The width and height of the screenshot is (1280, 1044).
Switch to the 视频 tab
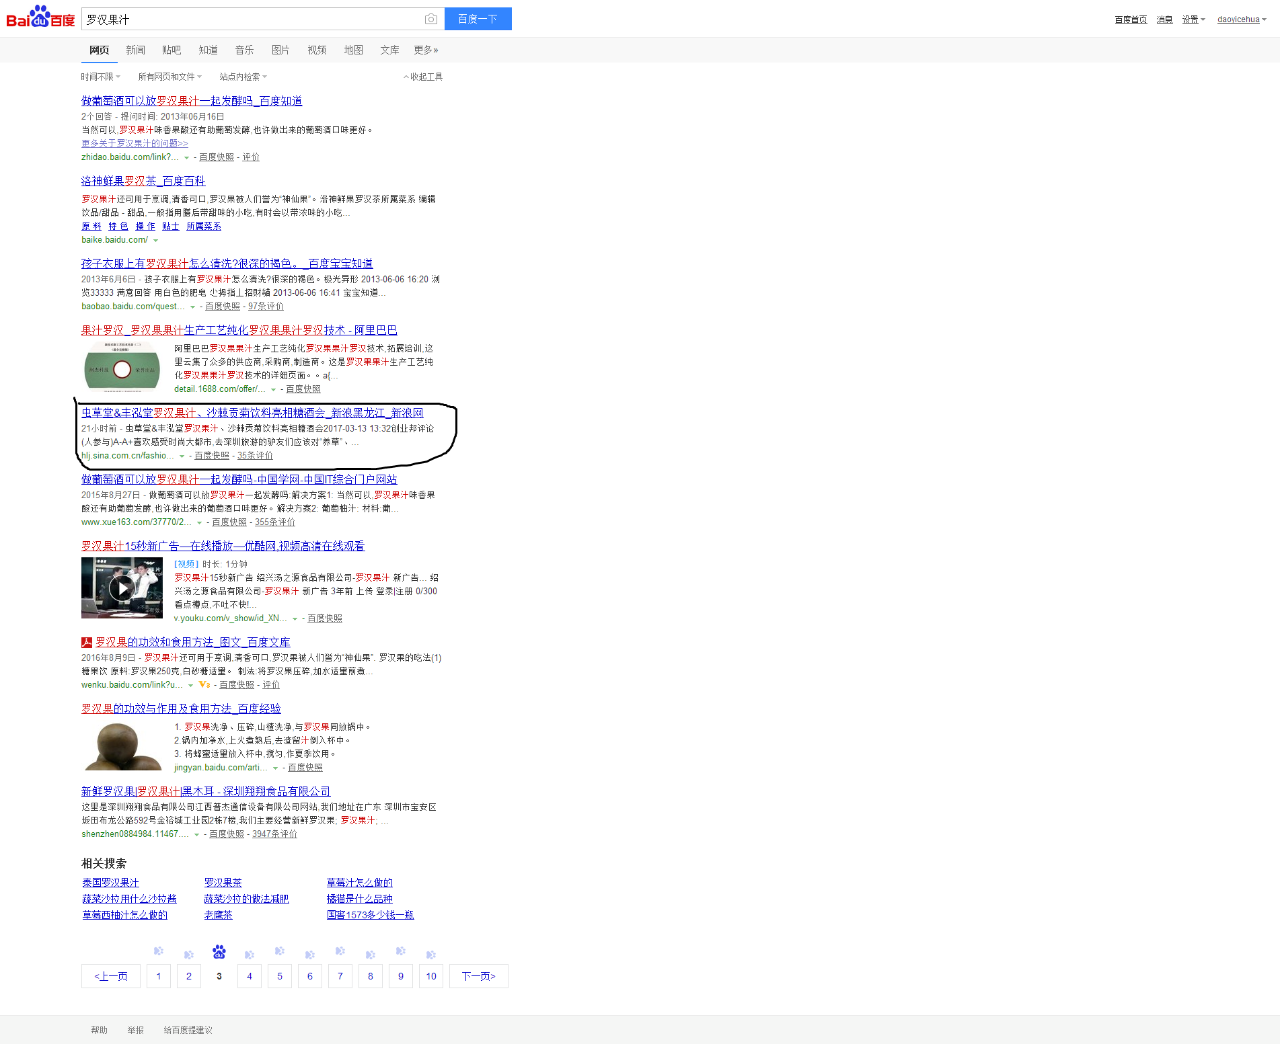point(317,50)
